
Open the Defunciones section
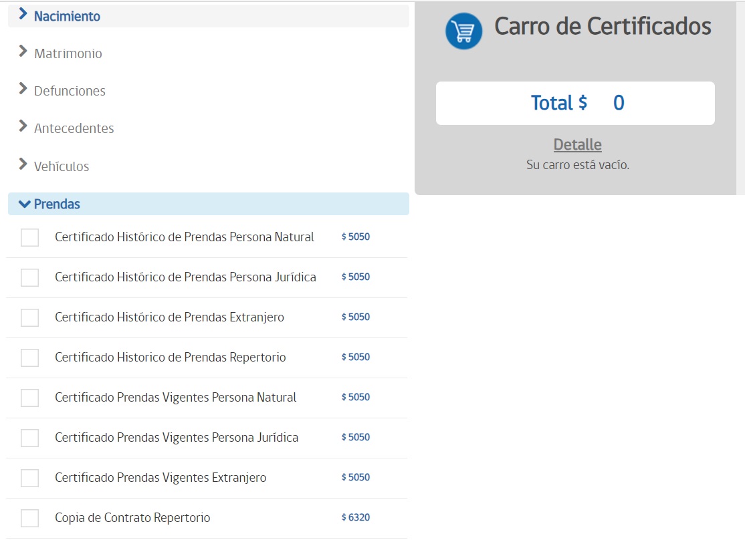click(x=70, y=91)
